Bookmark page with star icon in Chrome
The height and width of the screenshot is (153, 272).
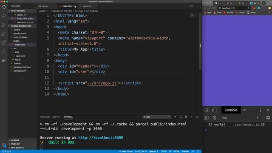pos(248,8)
